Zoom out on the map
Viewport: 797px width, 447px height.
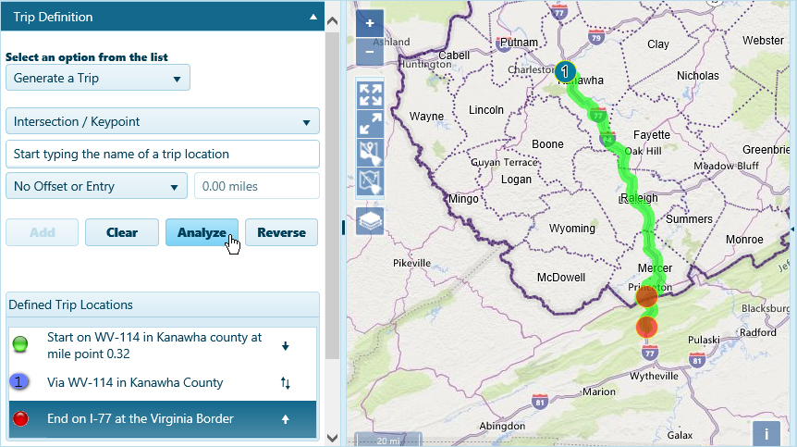(370, 50)
